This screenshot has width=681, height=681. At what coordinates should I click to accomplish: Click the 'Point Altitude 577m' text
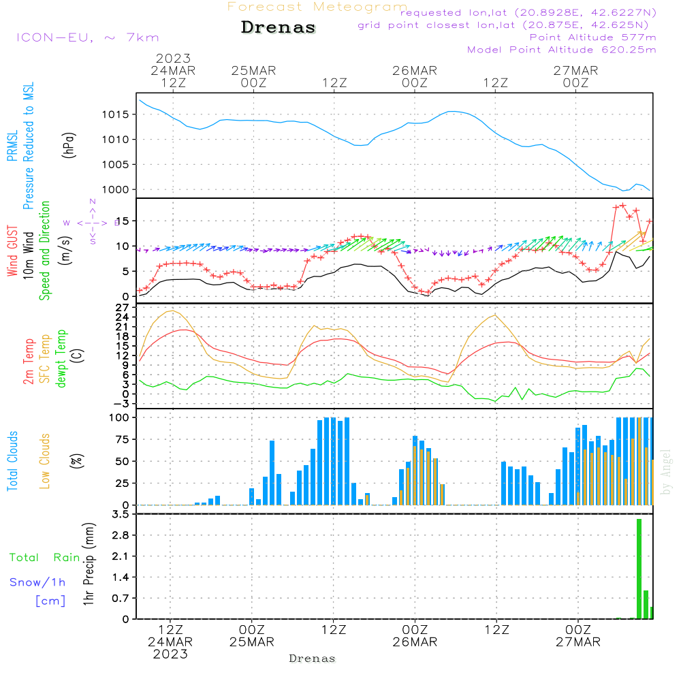point(592,37)
